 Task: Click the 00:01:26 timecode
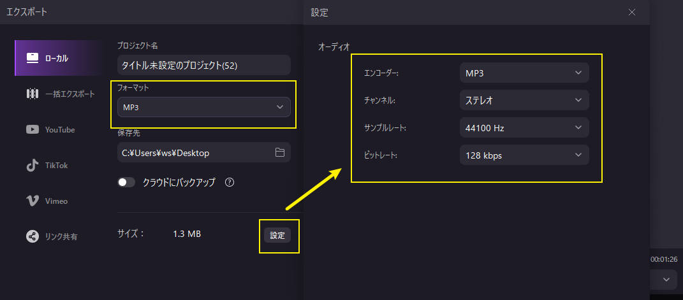[x=664, y=260]
